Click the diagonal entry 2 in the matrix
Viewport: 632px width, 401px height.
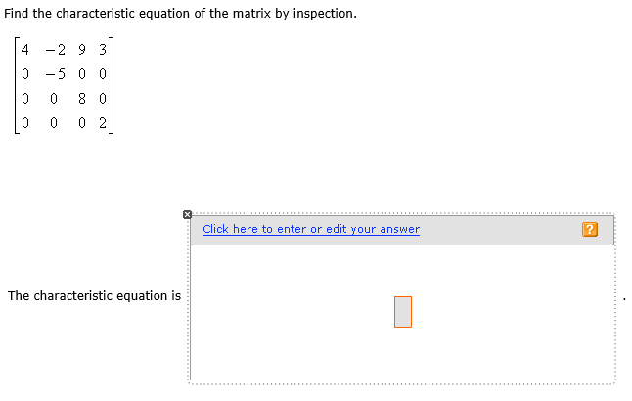103,122
